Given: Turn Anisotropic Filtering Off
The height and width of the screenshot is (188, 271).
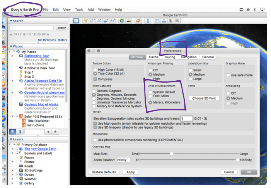Looking at the screenshot, I should [150, 70].
